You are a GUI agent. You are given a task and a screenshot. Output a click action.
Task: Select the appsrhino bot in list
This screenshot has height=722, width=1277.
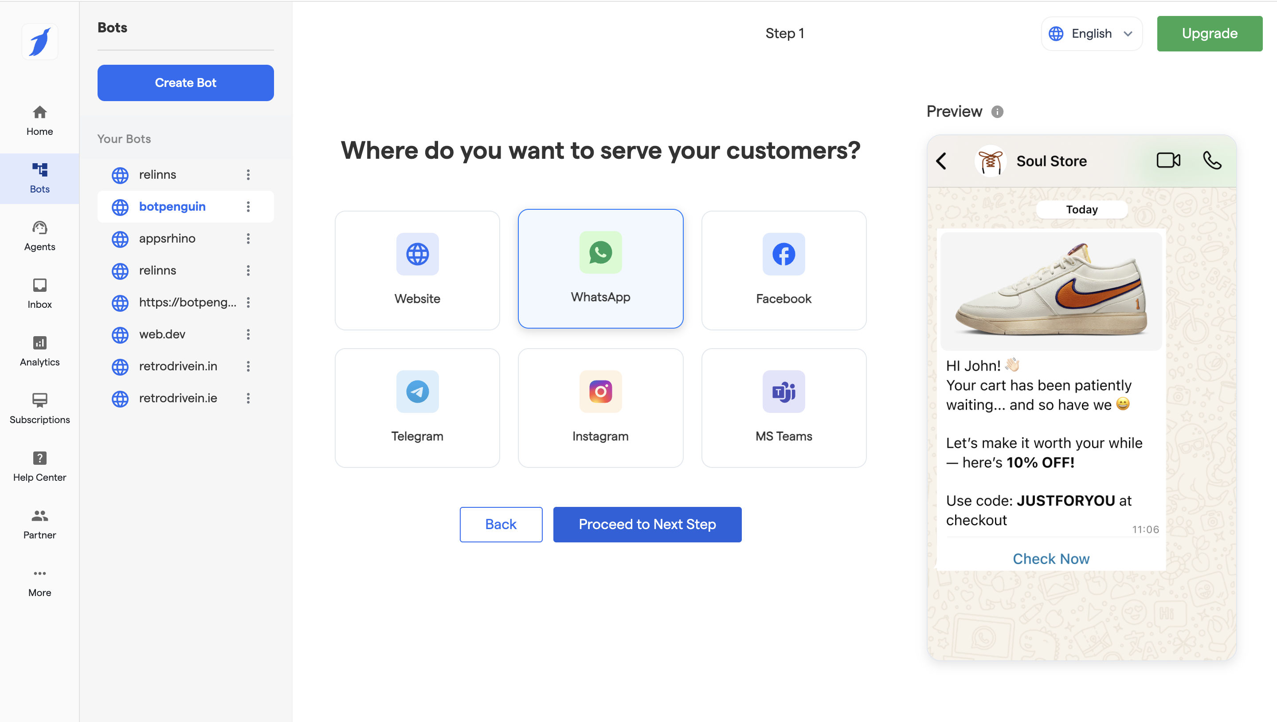167,239
